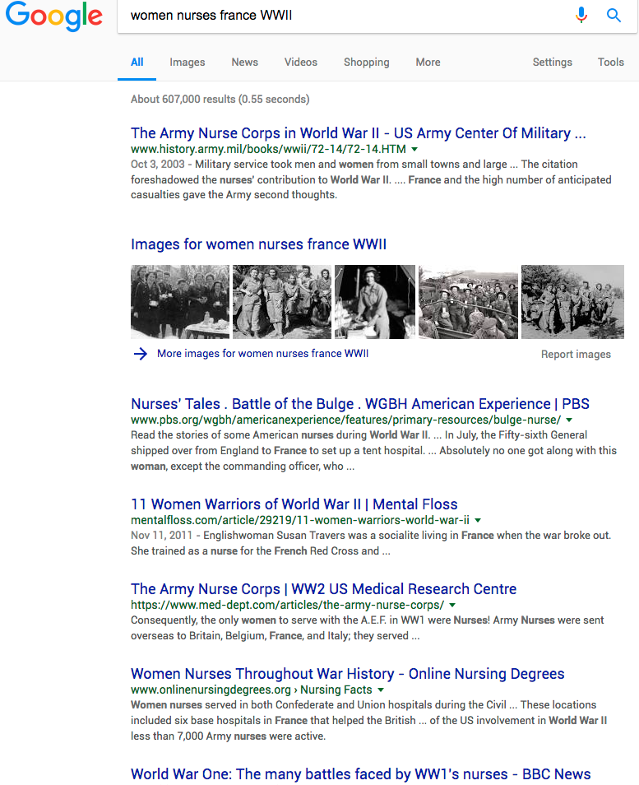Expand dropdown arrow next to onlinenursingdegrees.org URL
The height and width of the screenshot is (785, 639).
click(381, 690)
